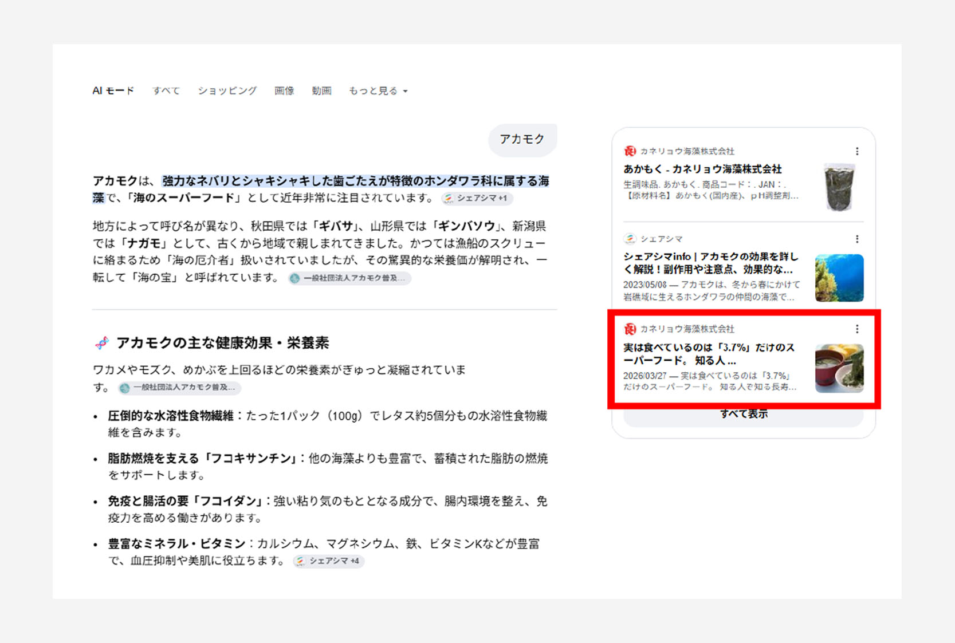Open link シェアシマinfo | アカモクの効果を詳しく解説
Viewport: 955px width, 643px height.
[710, 263]
